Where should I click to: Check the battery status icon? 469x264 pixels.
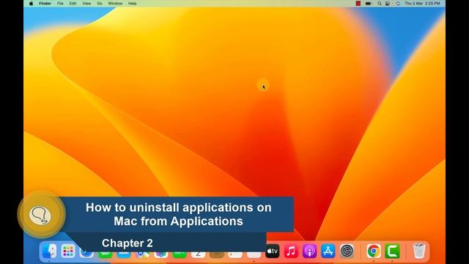[x=368, y=4]
